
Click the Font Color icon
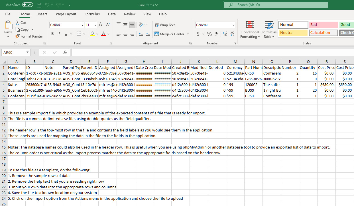103,34
